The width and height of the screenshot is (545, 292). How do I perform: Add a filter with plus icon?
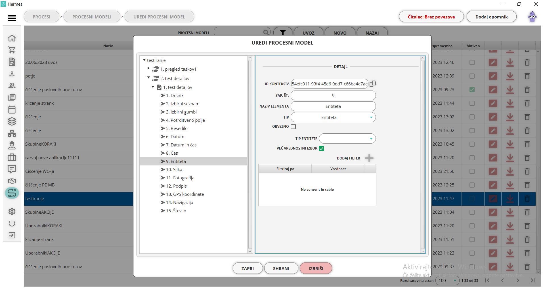pos(369,158)
